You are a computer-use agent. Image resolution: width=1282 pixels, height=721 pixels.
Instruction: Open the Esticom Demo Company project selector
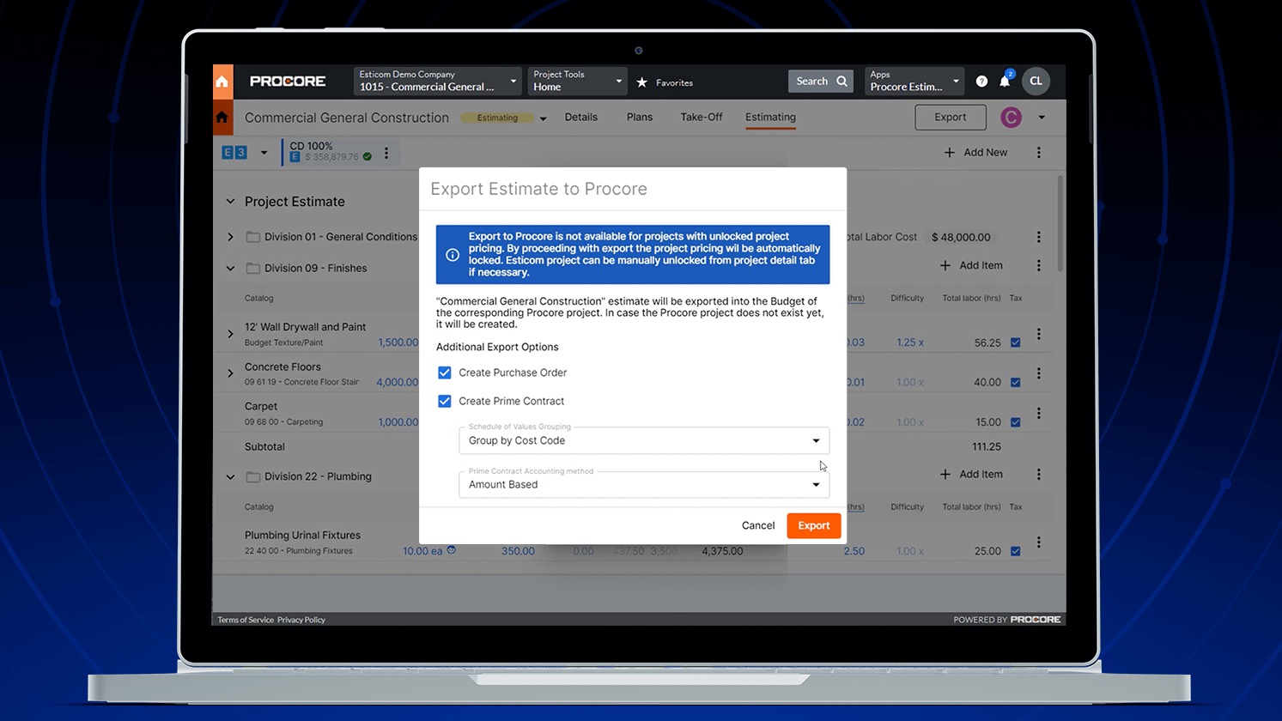pyautogui.click(x=437, y=82)
